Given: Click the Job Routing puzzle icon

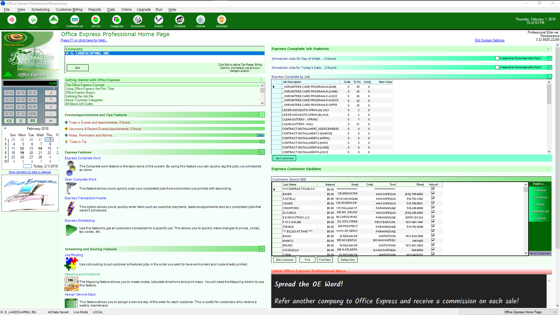Looking at the screenshot, I should pyautogui.click(x=71, y=264).
